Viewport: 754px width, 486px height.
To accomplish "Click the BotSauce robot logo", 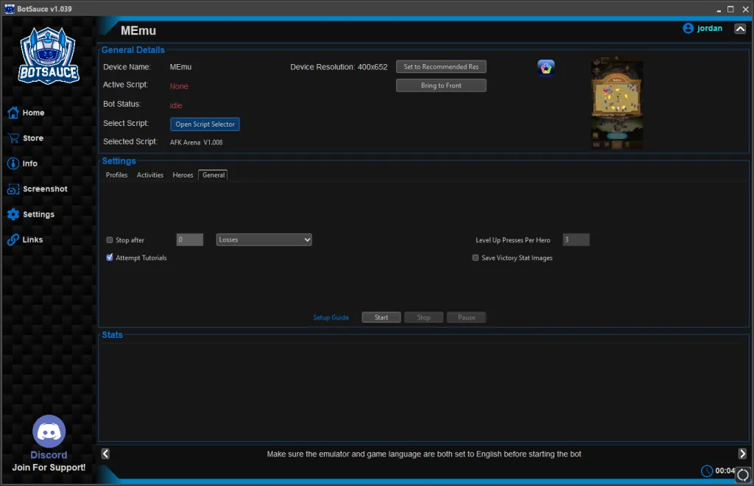I will click(48, 55).
